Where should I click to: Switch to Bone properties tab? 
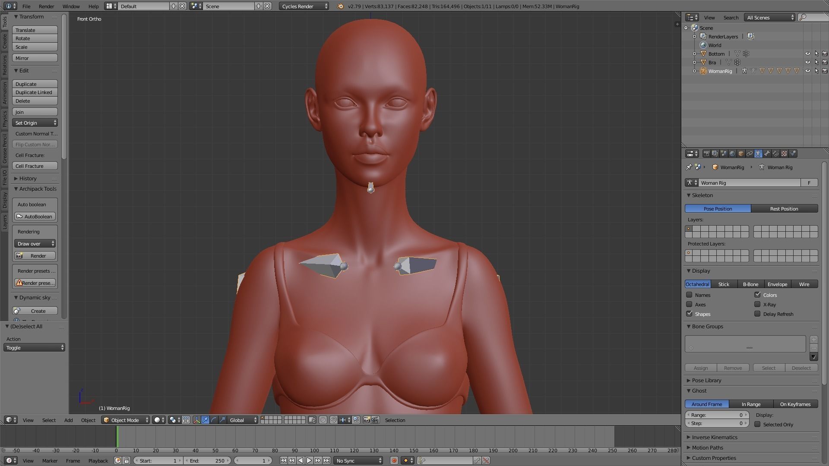click(x=767, y=154)
